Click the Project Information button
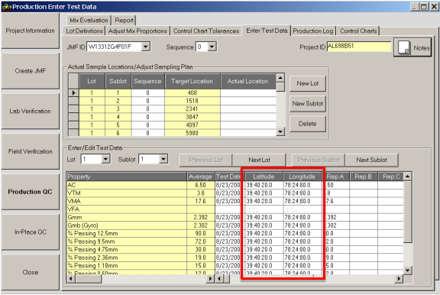440x295 pixels. click(31, 31)
